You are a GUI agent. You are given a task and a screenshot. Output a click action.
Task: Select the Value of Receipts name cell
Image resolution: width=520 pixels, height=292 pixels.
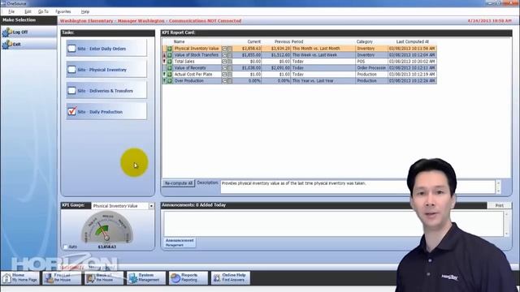(x=197, y=68)
